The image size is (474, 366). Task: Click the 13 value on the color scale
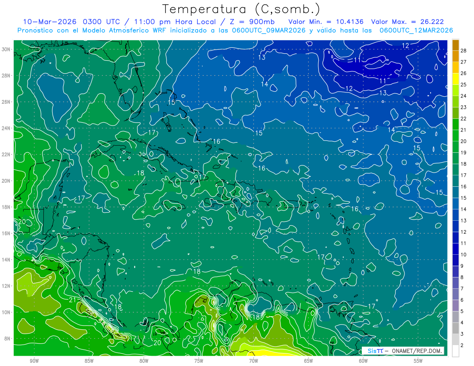click(x=464, y=220)
